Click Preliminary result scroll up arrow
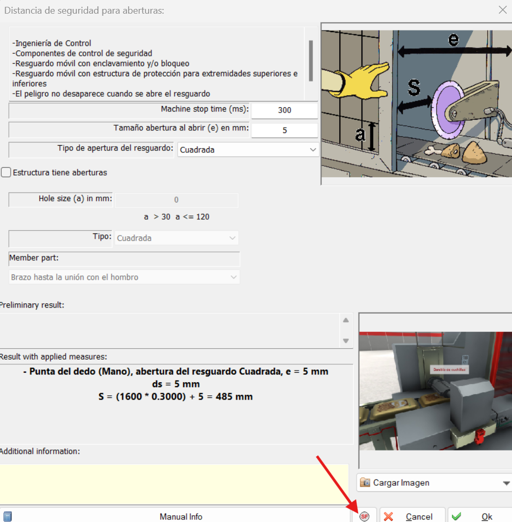Screen dimensions: 512x522 click(346, 320)
